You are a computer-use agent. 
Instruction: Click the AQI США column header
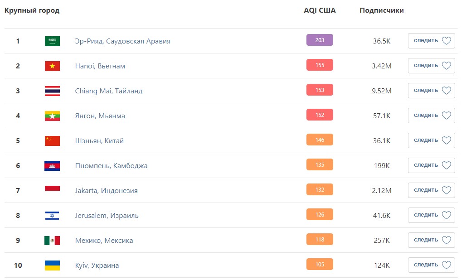tap(320, 10)
